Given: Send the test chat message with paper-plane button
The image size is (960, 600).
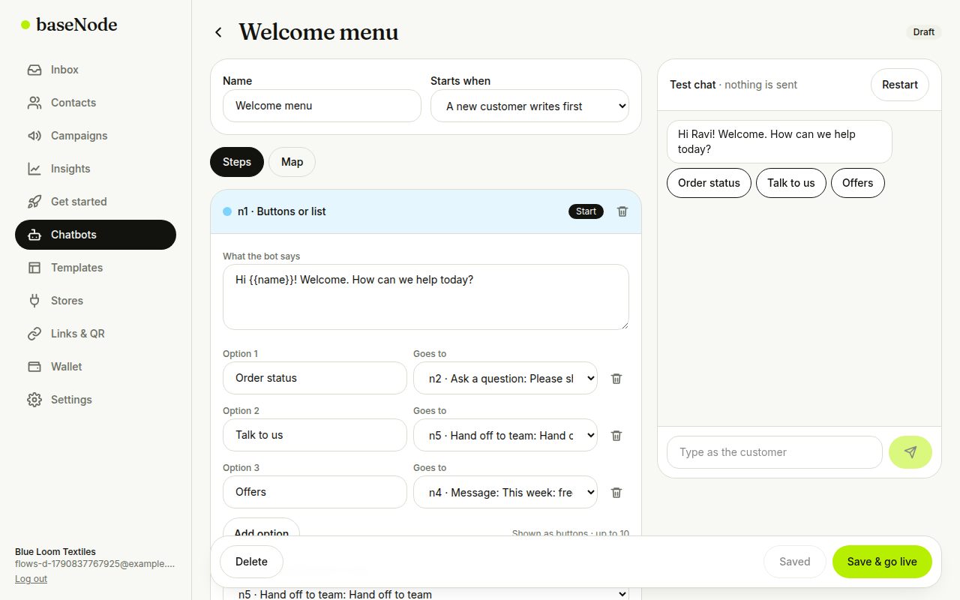Looking at the screenshot, I should [910, 452].
